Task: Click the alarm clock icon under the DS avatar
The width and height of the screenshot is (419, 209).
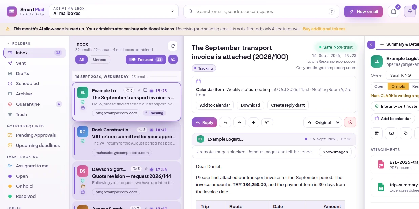Action: click(x=83, y=186)
